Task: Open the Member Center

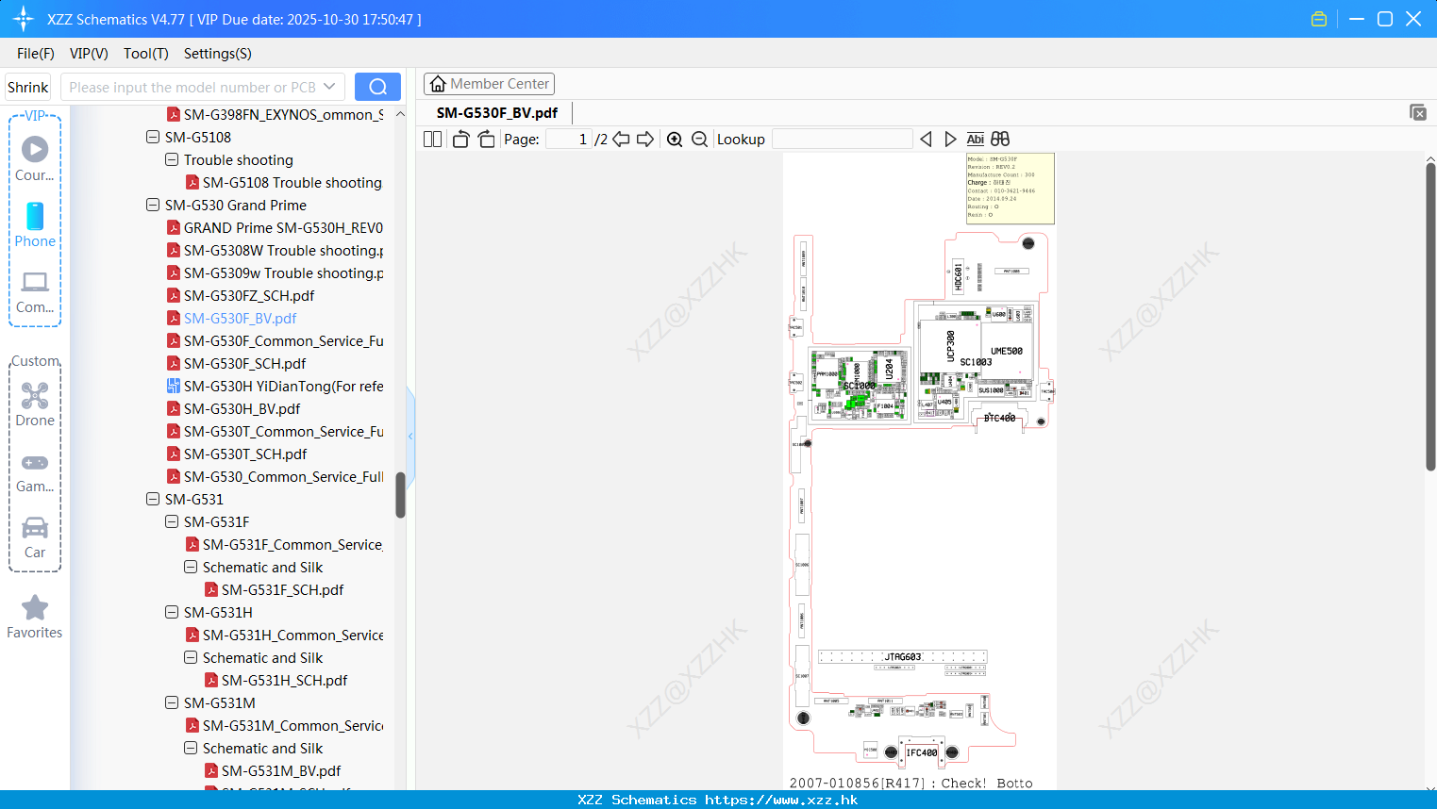Action: (489, 84)
